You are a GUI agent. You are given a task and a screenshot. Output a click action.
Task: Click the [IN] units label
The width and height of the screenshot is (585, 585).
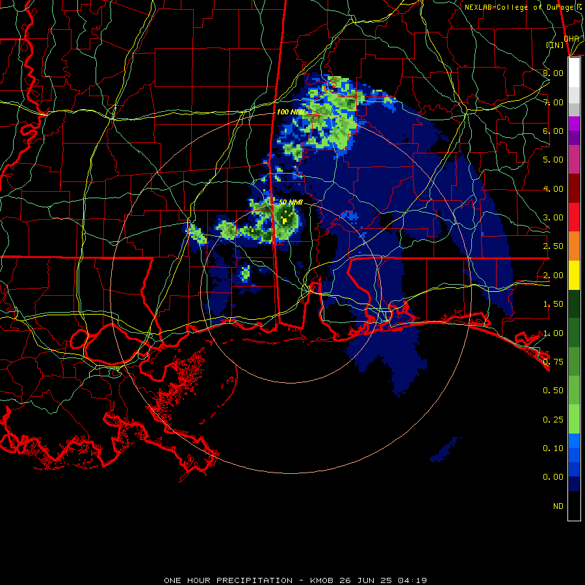tap(555, 45)
